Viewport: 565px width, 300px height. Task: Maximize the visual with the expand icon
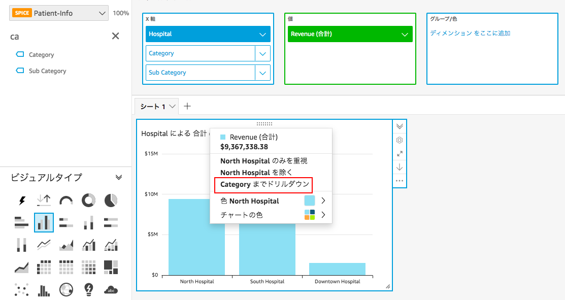[x=400, y=153]
